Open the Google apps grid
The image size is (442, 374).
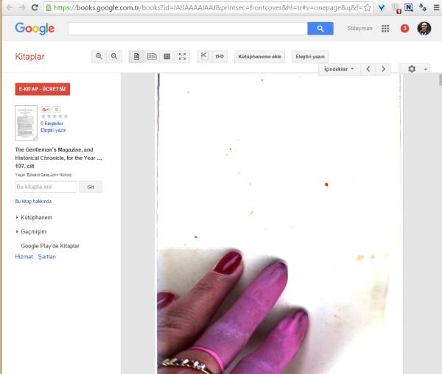point(385,29)
